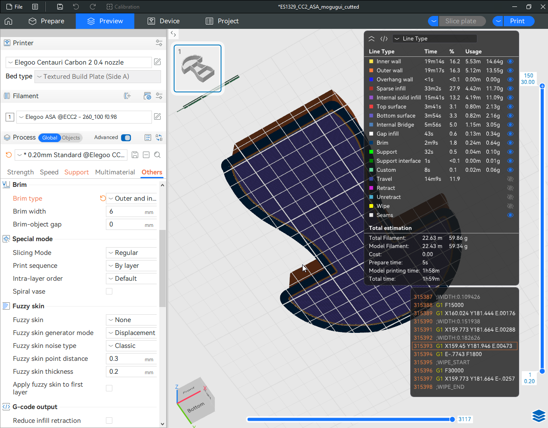Open the Print sequence dropdown
This screenshot has height=428, width=548.
click(x=131, y=266)
